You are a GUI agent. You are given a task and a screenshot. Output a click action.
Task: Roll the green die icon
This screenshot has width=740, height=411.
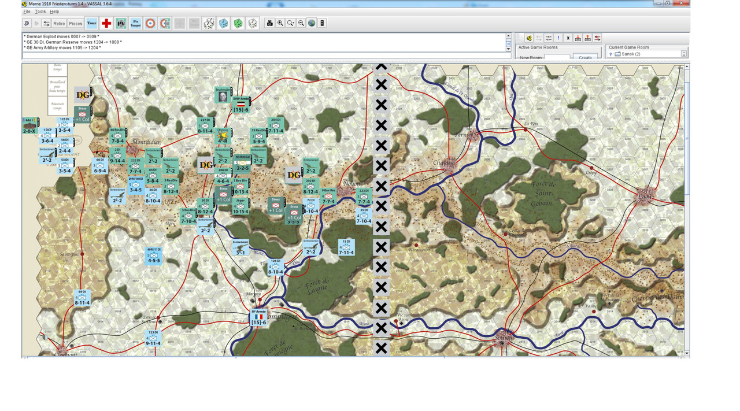[238, 23]
